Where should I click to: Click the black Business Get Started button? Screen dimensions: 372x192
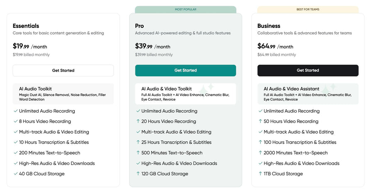[308, 71]
